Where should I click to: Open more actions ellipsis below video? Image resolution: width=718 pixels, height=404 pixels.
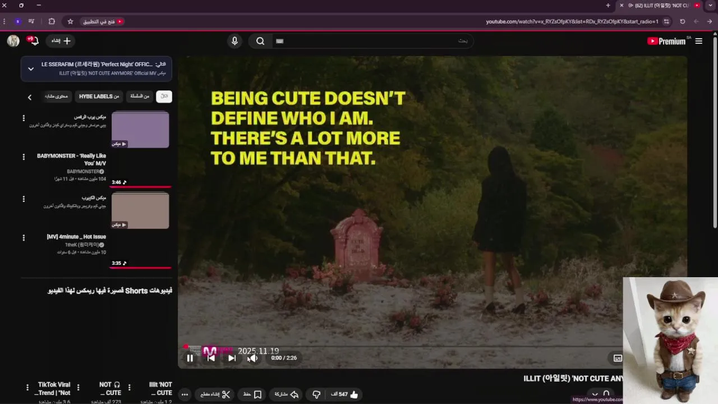(184, 394)
